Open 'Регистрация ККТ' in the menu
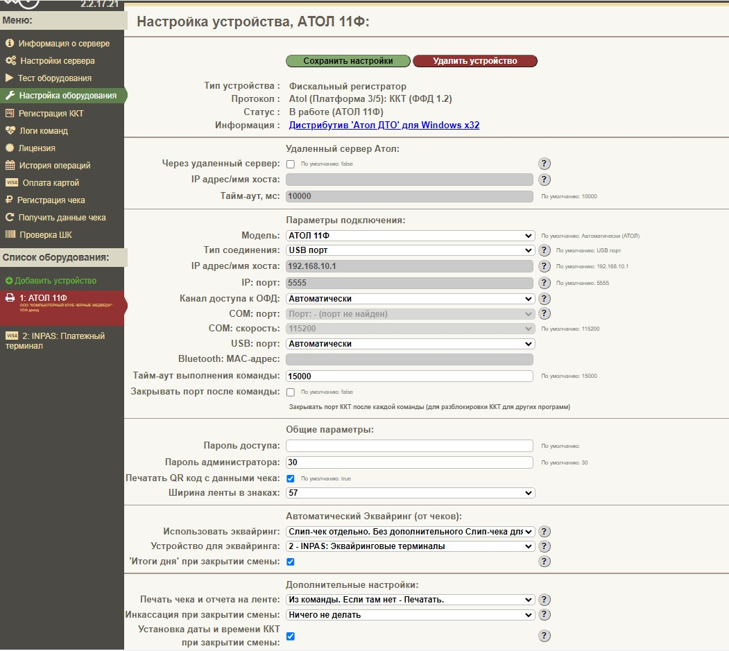 [x=51, y=113]
